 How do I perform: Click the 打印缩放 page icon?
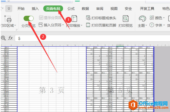pyautogui.click(x=74, y=19)
